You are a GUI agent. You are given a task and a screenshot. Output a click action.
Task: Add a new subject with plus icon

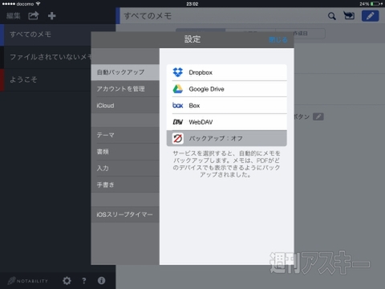click(52, 16)
